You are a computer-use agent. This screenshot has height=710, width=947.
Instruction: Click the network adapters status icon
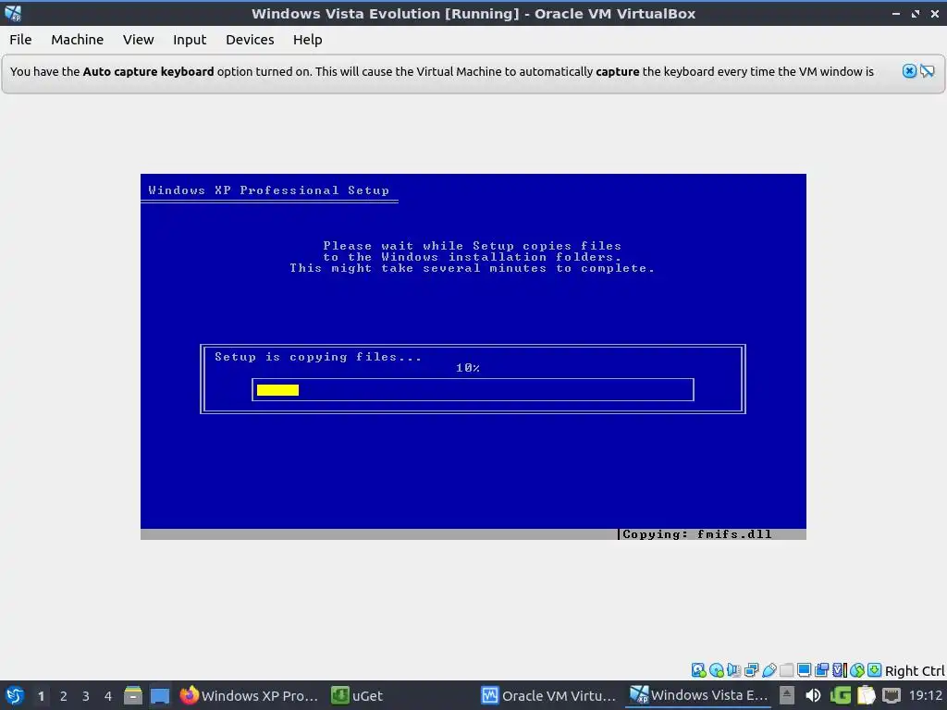coord(752,670)
